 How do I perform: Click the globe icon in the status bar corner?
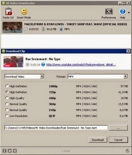pos(127,151)
